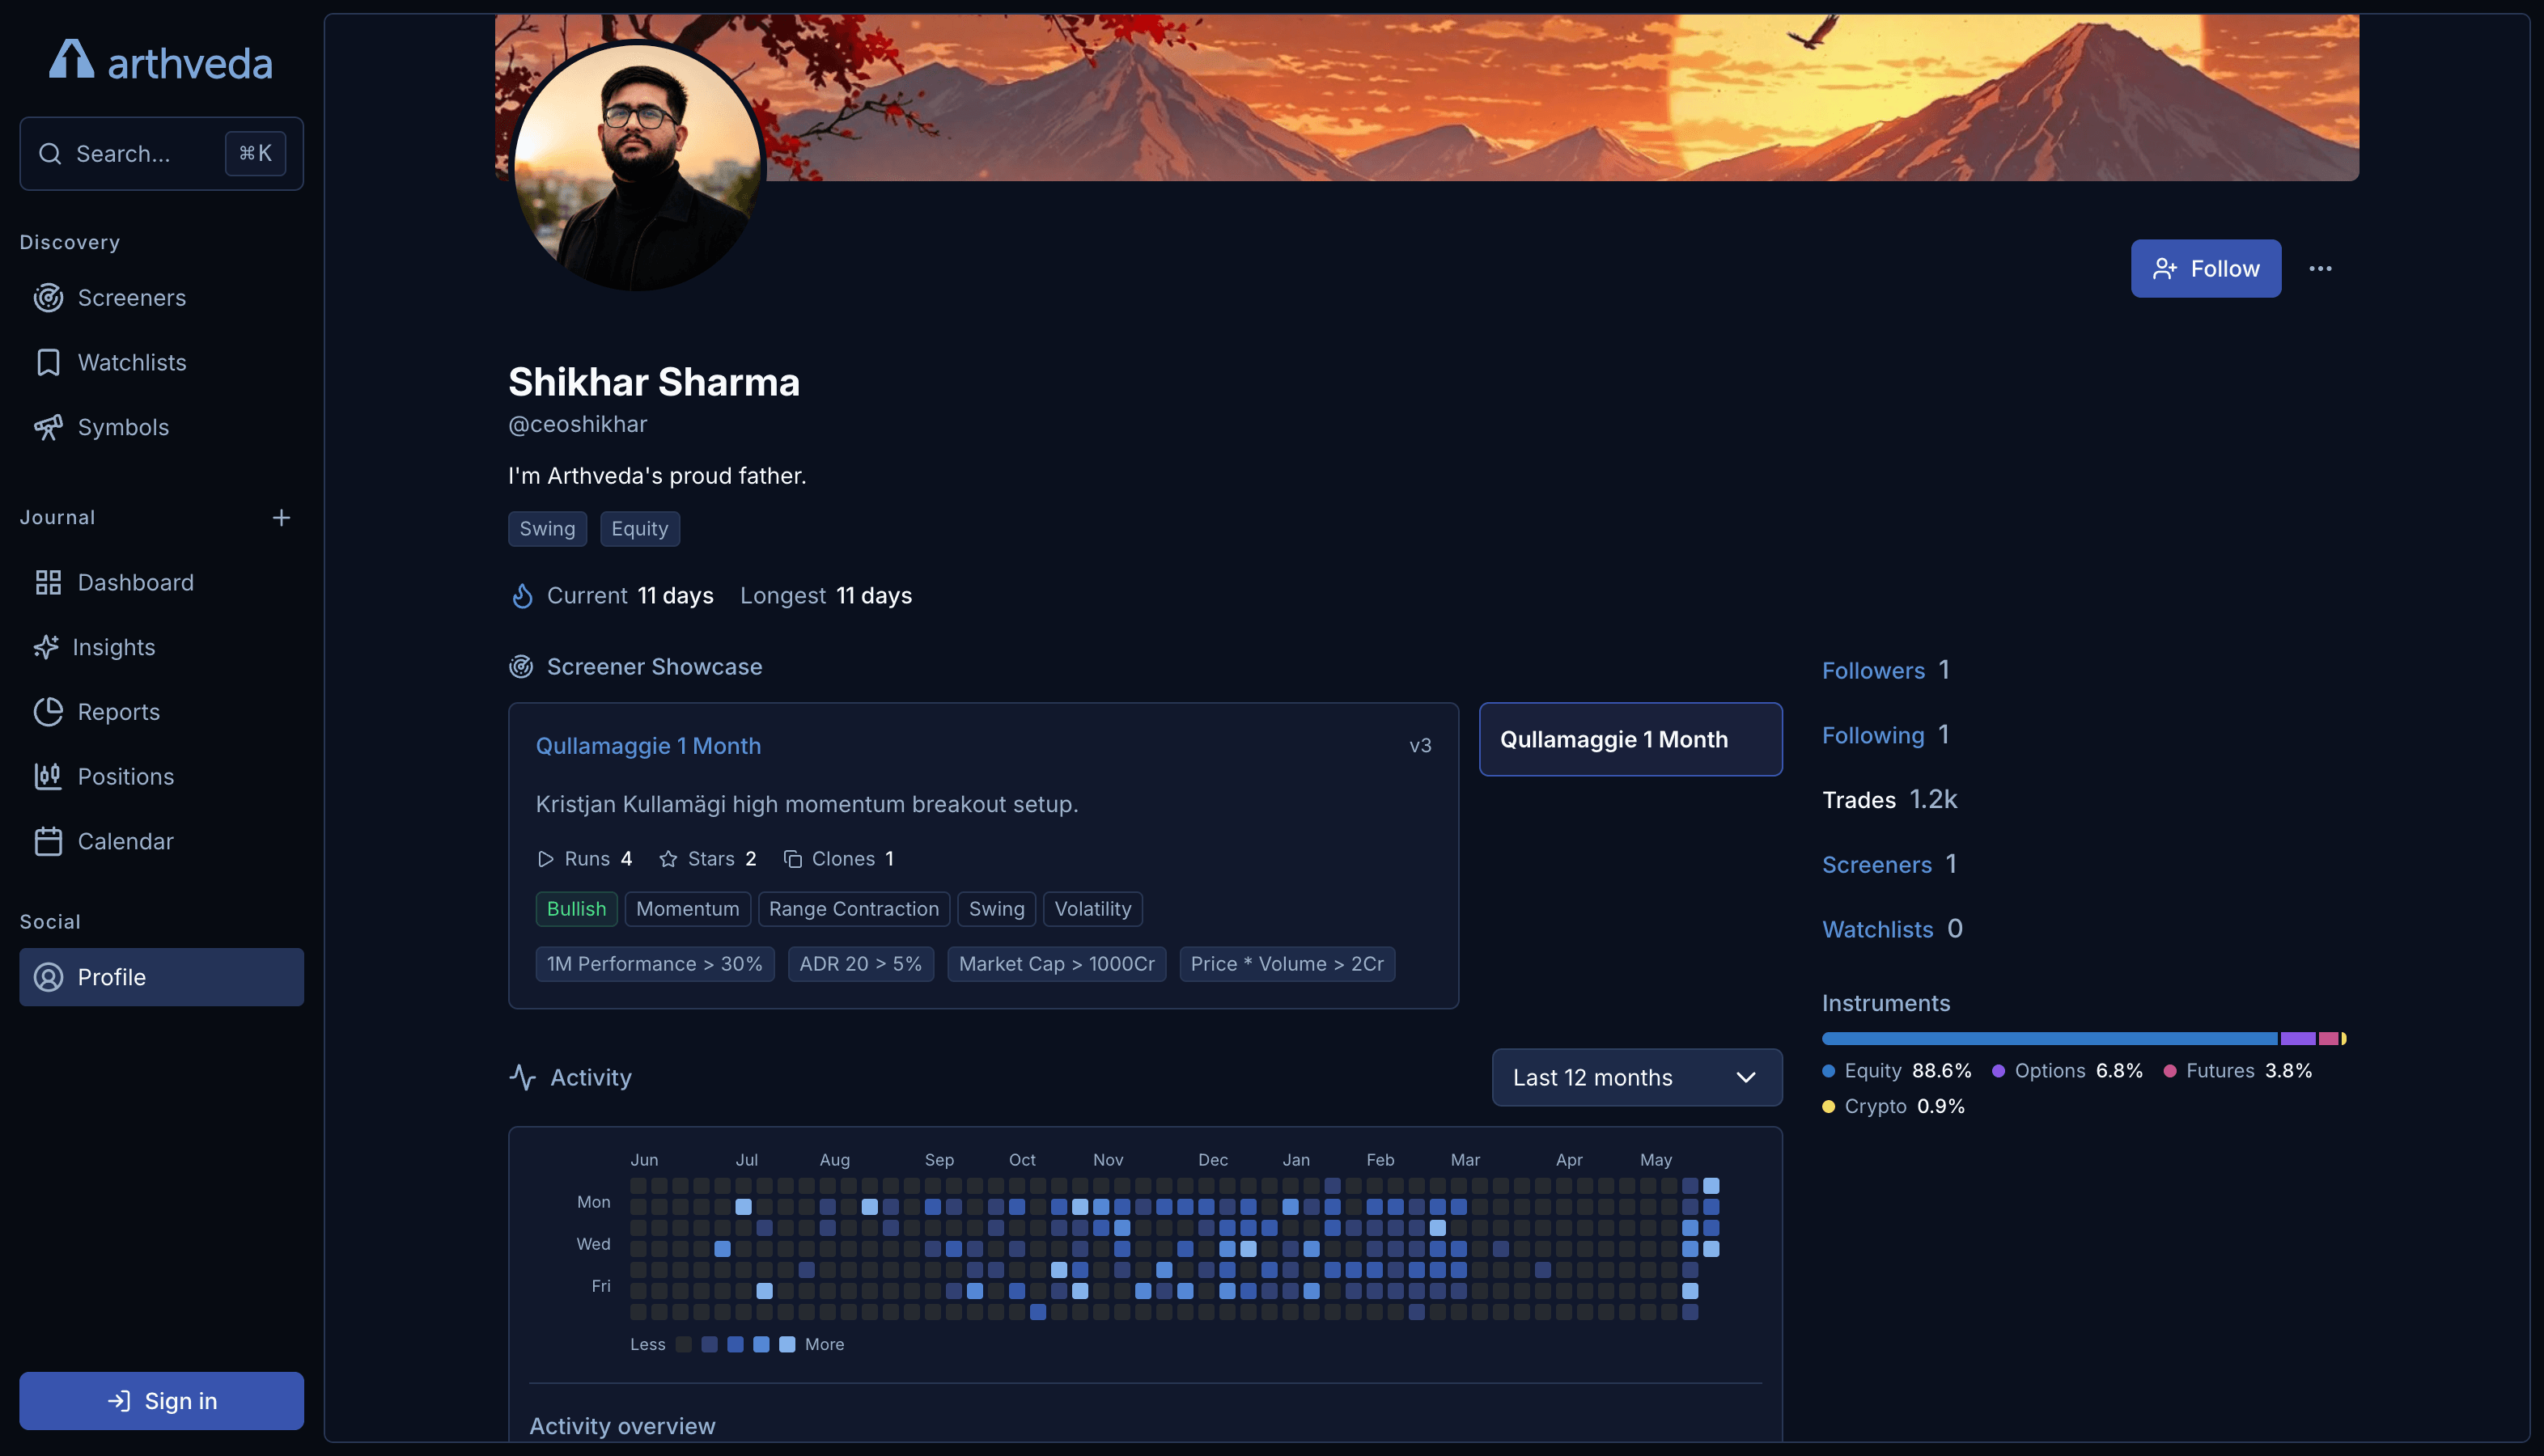Open the Screeners count link
This screenshot has width=2544, height=1456.
1877,864
